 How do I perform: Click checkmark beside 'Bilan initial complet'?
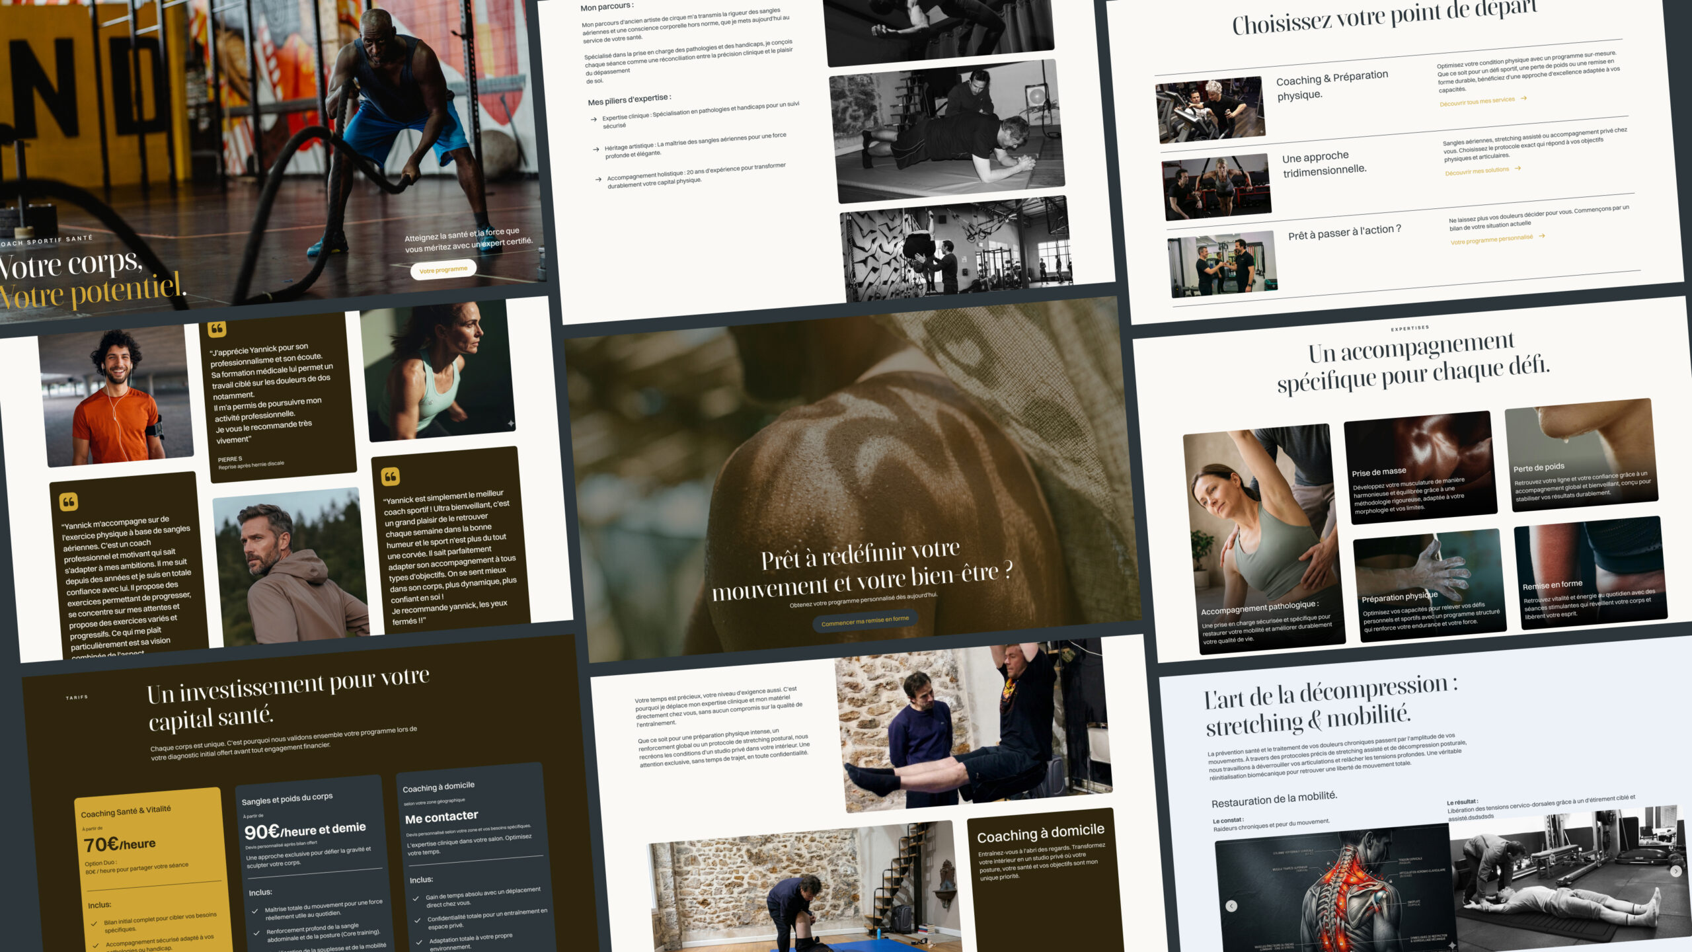[94, 923]
